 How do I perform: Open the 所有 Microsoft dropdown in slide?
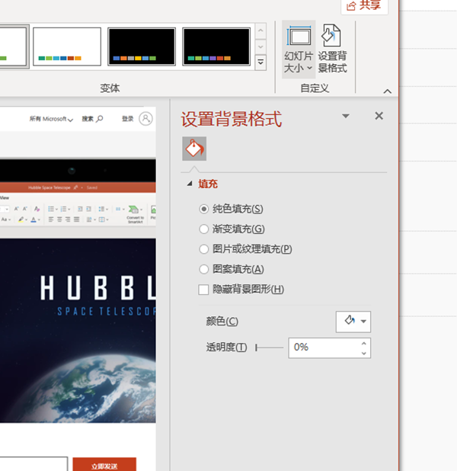tap(51, 119)
